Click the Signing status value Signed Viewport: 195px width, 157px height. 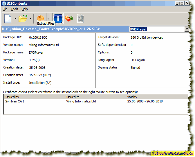coord(135,68)
